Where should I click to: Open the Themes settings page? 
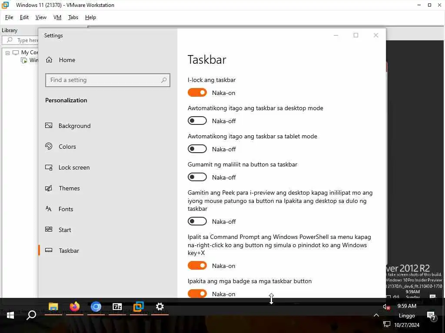click(x=69, y=188)
